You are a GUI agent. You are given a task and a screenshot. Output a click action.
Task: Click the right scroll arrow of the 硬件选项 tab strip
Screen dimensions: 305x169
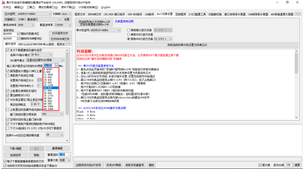click(x=70, y=44)
